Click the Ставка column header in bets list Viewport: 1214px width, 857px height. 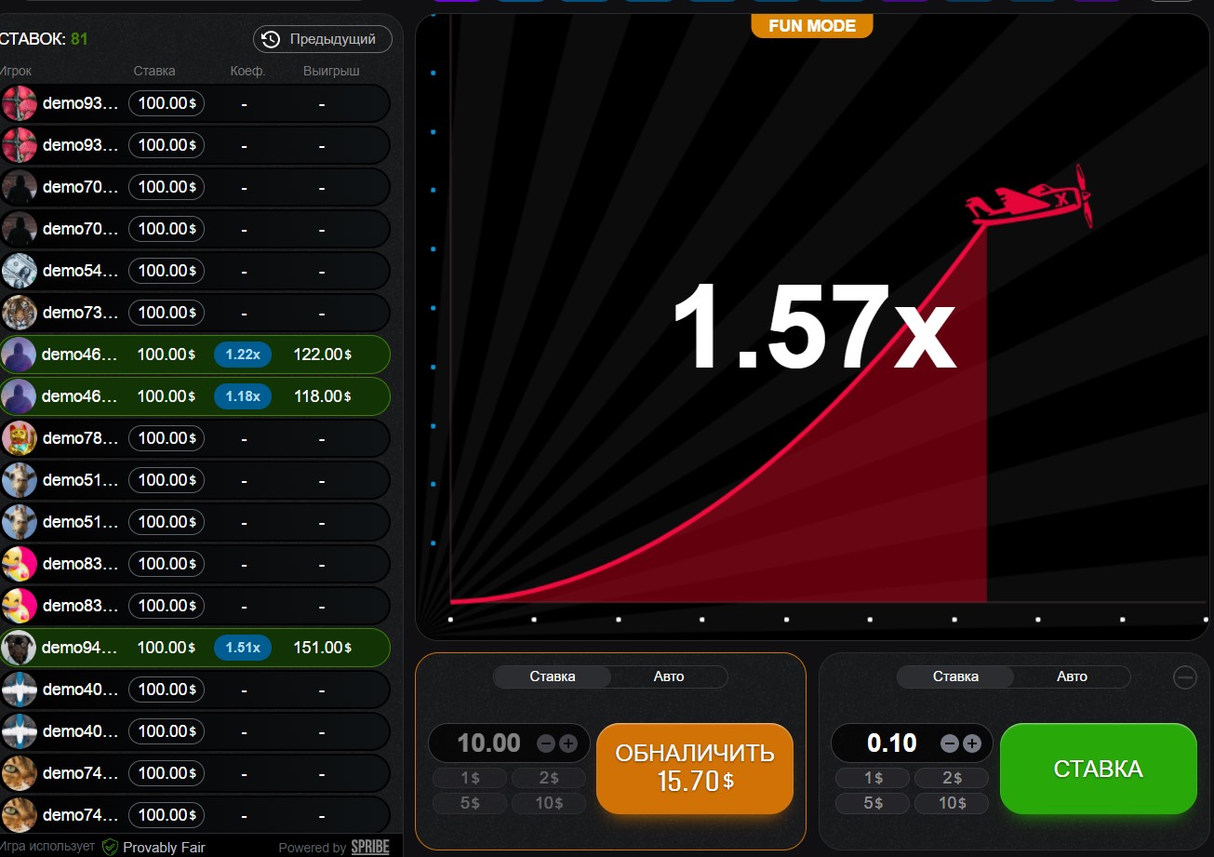pos(154,71)
